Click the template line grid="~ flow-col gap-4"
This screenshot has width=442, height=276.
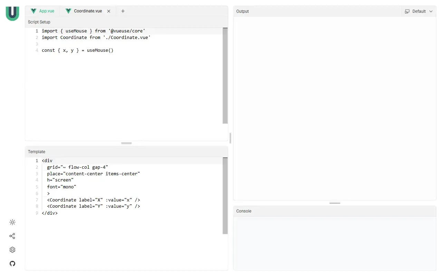[78, 167]
